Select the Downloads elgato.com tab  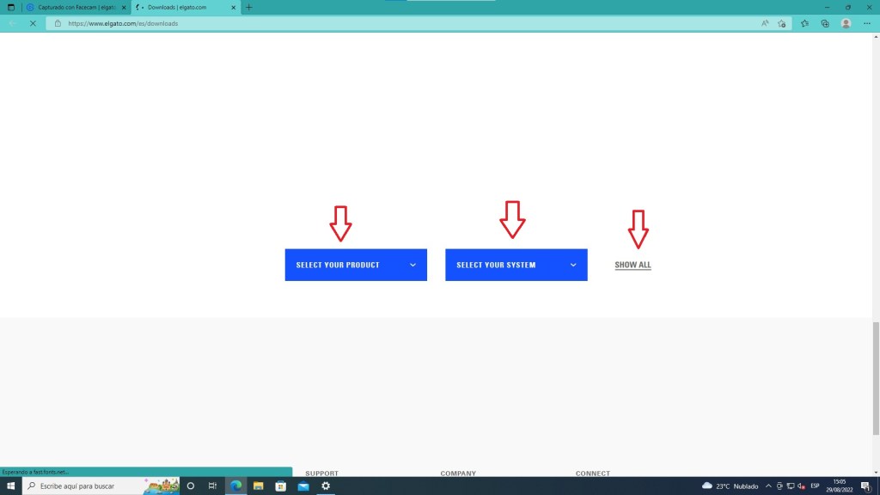click(x=180, y=7)
